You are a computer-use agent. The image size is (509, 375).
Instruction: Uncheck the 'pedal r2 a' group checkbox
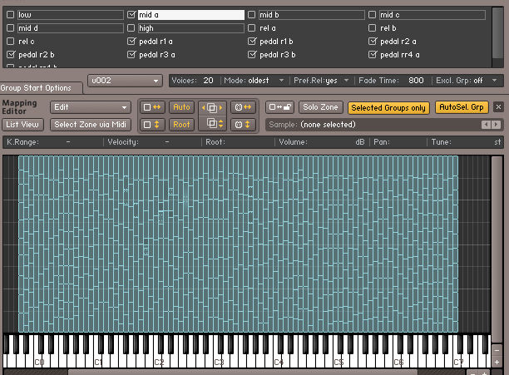373,42
